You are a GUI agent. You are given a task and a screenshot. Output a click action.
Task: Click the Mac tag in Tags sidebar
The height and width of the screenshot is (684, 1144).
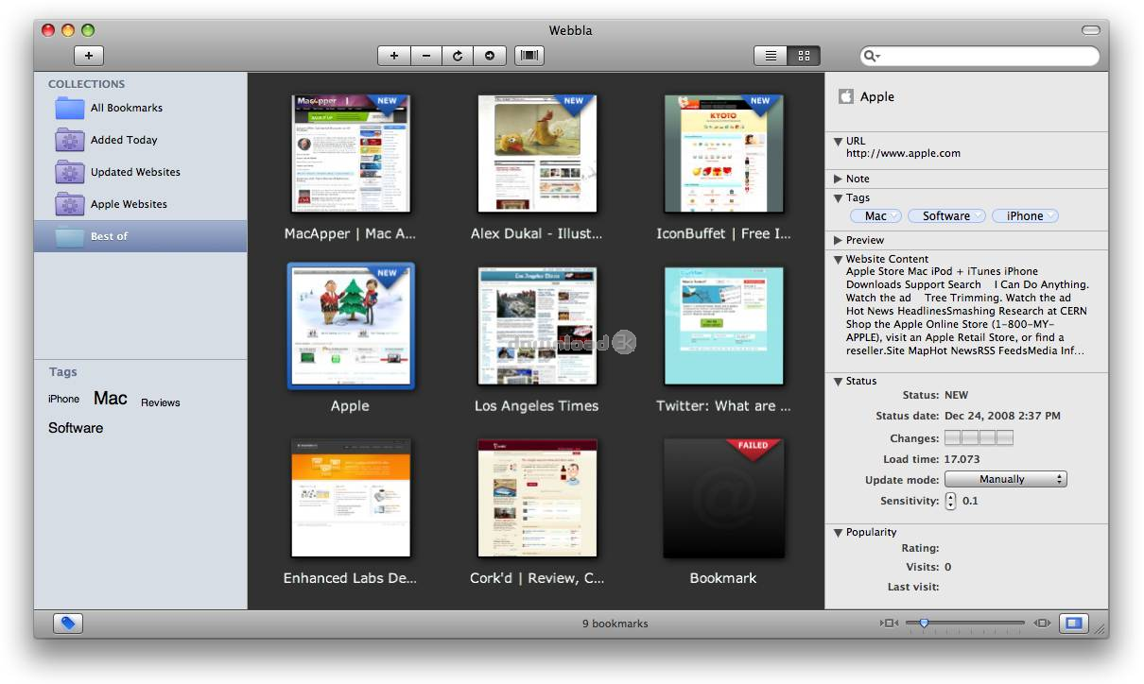110,399
